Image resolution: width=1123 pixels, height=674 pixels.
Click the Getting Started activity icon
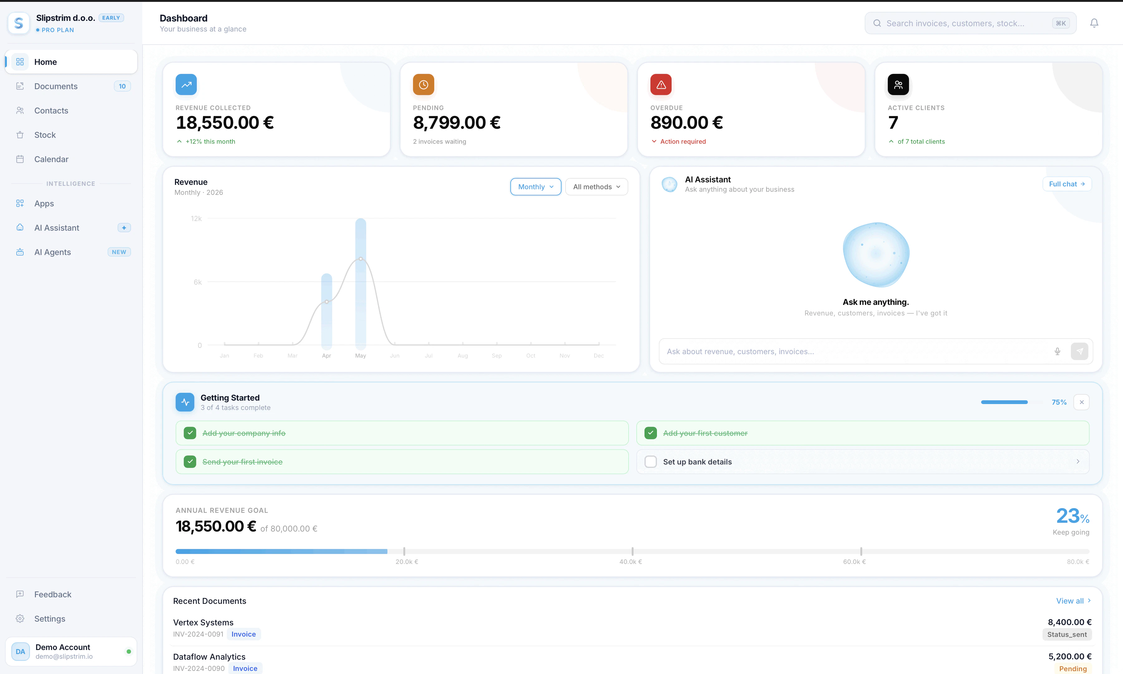(x=185, y=402)
